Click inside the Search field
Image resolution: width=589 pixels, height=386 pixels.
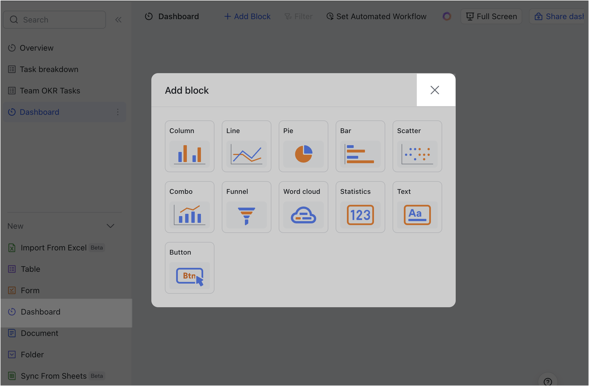(54, 19)
